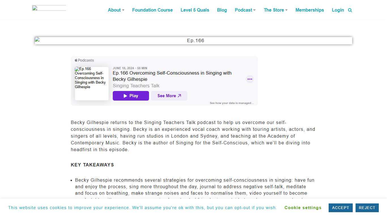Open the Blog page
Screen dimensions: 387x217
[222, 10]
